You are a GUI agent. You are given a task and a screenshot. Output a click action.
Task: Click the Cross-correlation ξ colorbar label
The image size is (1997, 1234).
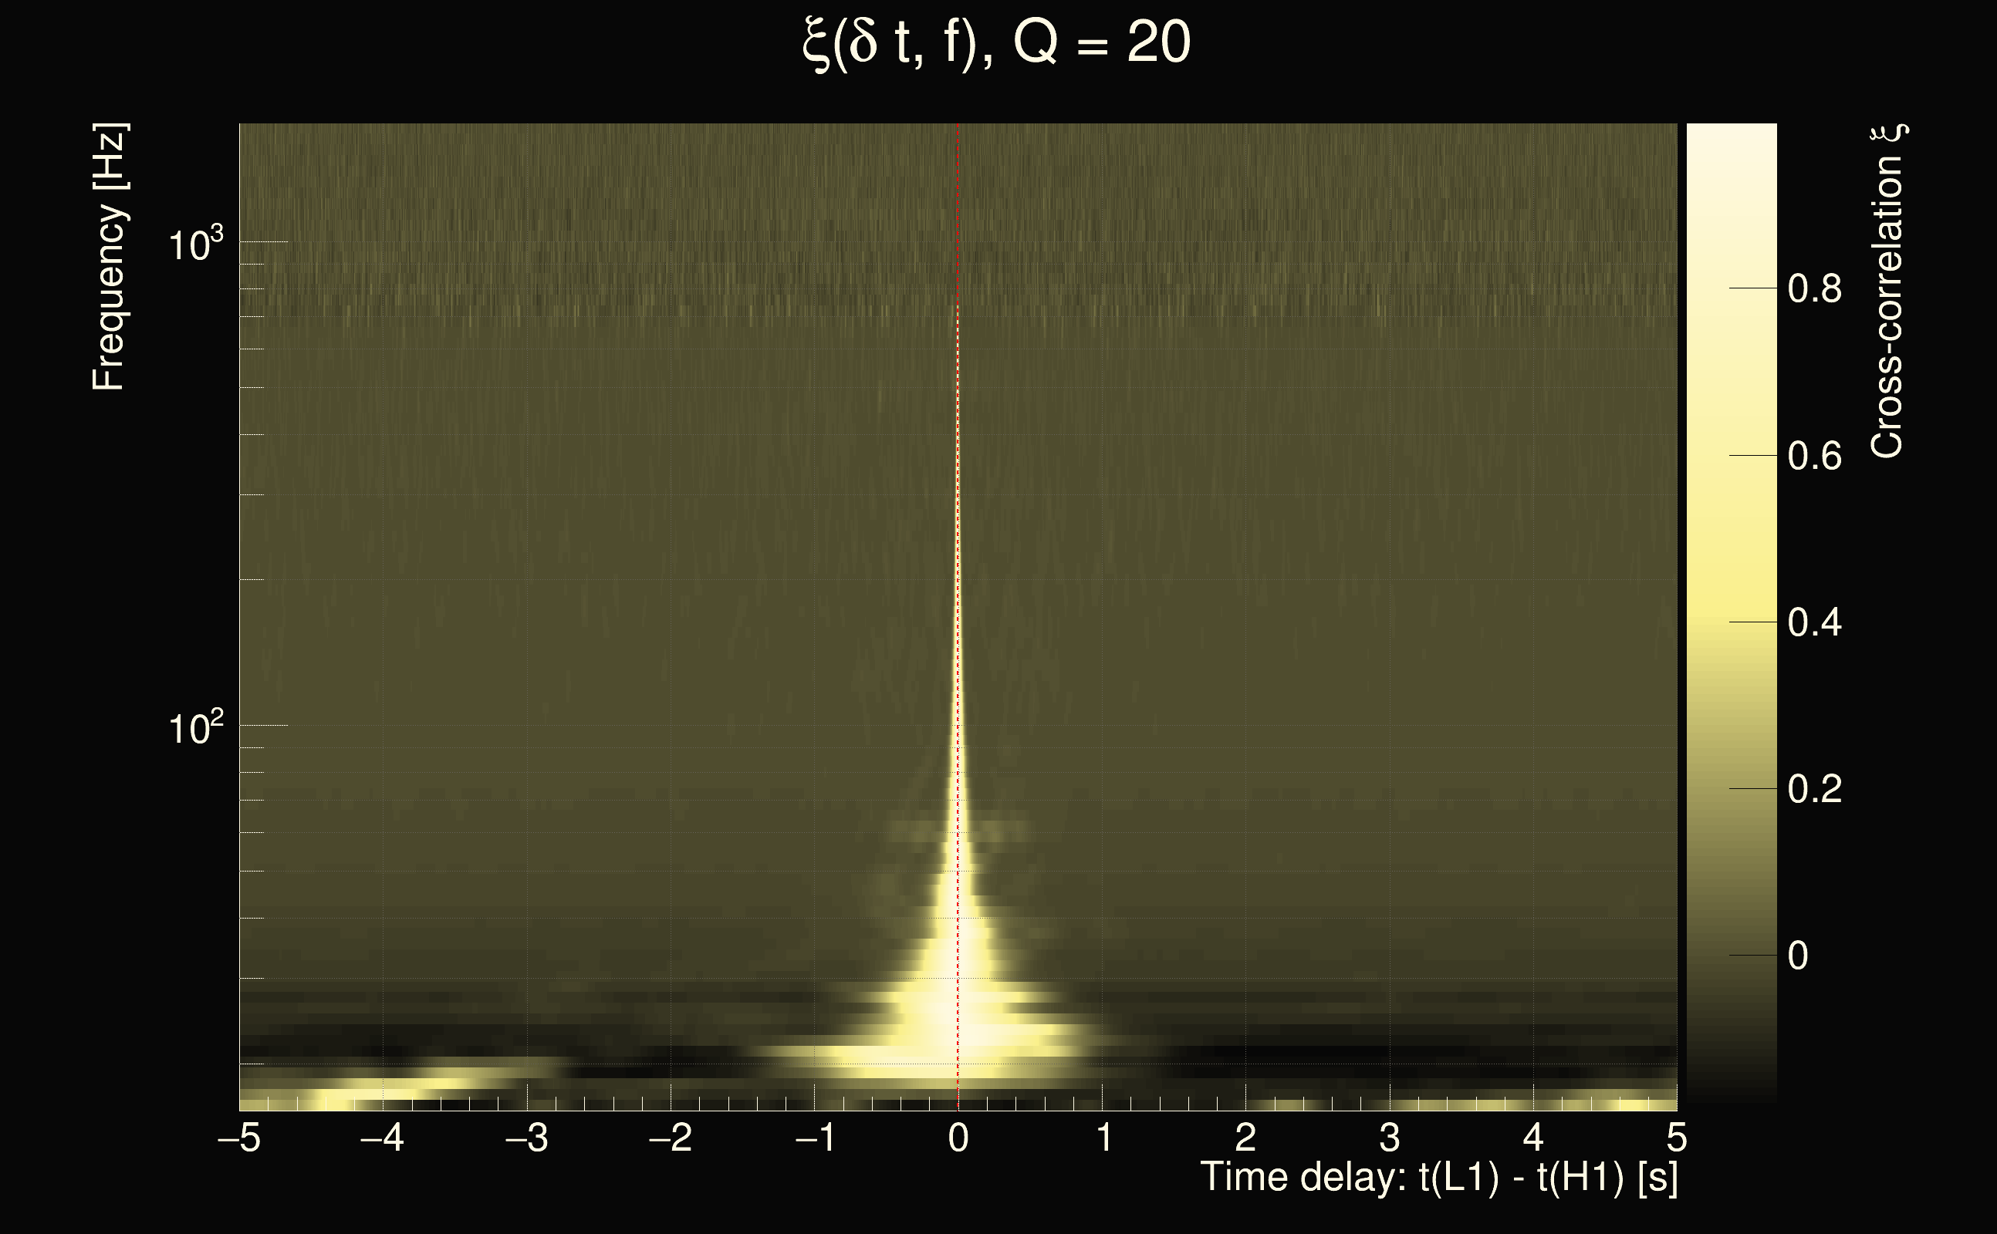(1887, 292)
